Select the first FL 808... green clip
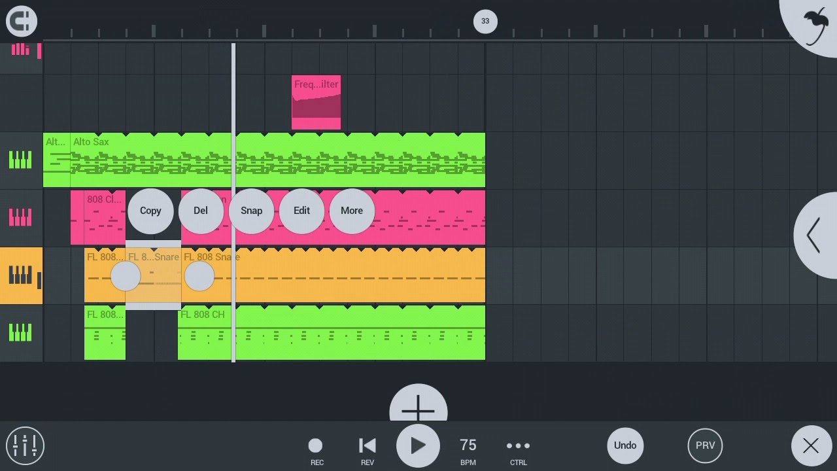The height and width of the screenshot is (471, 837). click(105, 333)
